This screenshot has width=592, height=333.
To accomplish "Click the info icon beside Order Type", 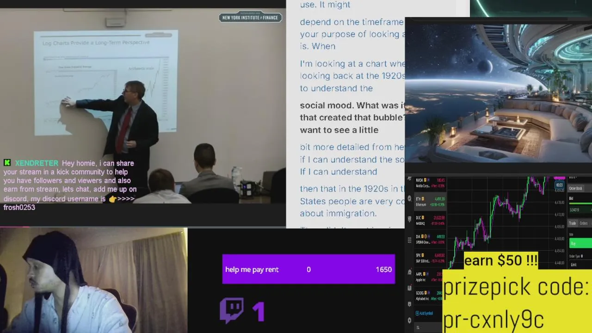I will pyautogui.click(x=582, y=256).
